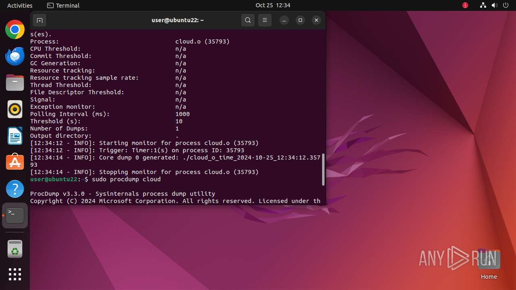This screenshot has height=290, width=516.
Task: Open the volume indicator
Action: [495, 5]
